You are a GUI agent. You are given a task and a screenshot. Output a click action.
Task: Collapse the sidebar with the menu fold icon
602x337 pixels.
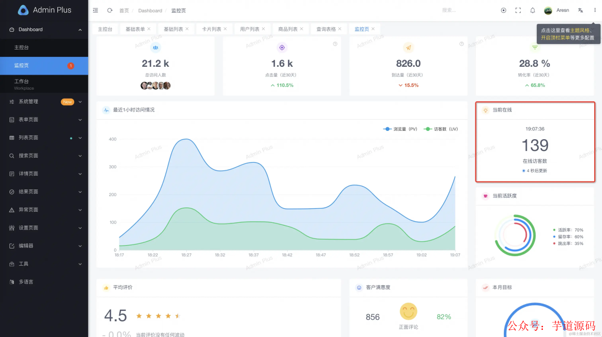[x=96, y=11]
